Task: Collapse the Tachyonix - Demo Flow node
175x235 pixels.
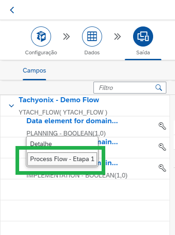Action: [11, 106]
